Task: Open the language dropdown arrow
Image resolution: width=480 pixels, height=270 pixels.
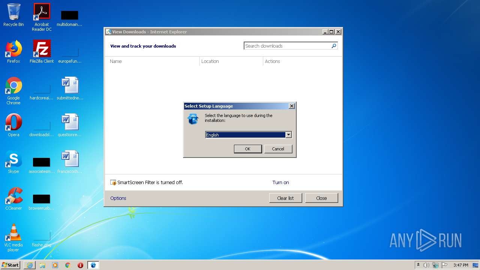Action: (288, 135)
